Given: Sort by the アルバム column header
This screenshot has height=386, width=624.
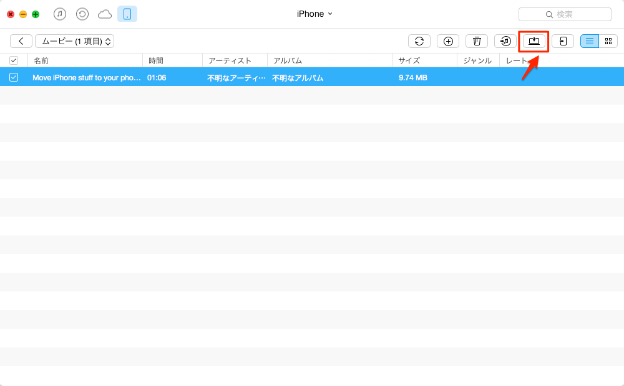Looking at the screenshot, I should tap(330, 60).
